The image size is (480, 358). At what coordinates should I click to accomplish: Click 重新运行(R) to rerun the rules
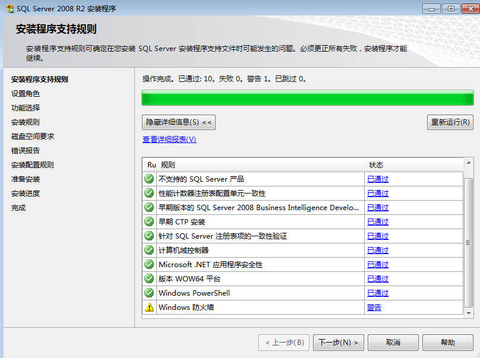click(x=450, y=122)
